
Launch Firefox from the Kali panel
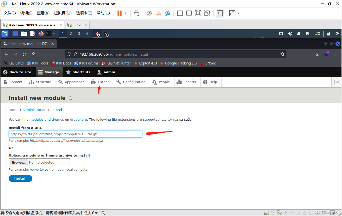pos(41,34)
